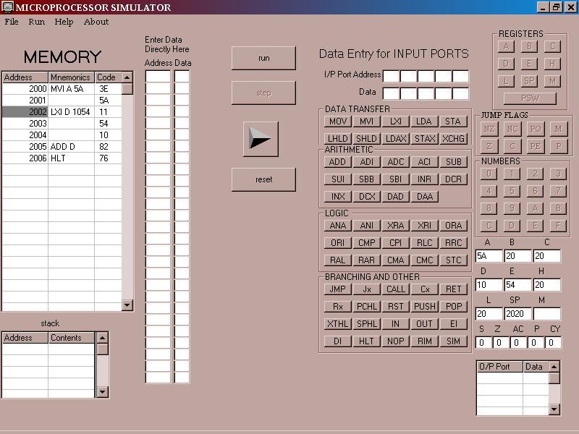The height and width of the screenshot is (434, 579).
Task: Choose the ADD arithmetic button
Action: 337,162
